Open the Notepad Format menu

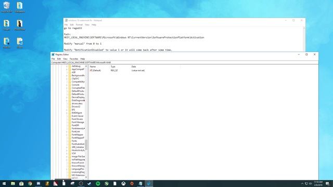[79, 25]
